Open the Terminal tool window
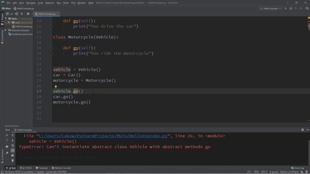 click(42, 168)
